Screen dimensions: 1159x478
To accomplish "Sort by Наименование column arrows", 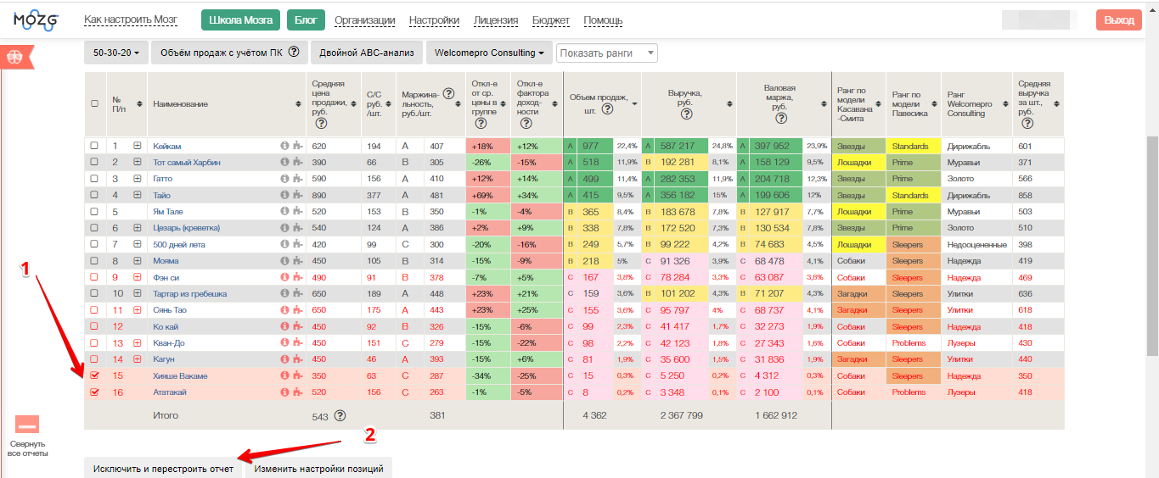I will (x=298, y=103).
